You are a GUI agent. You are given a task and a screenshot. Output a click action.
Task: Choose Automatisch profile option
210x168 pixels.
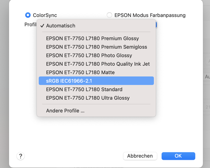point(96,26)
